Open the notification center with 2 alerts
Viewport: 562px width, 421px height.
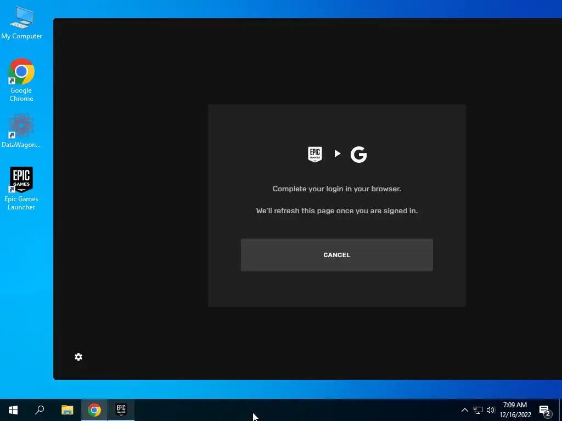tap(545, 411)
